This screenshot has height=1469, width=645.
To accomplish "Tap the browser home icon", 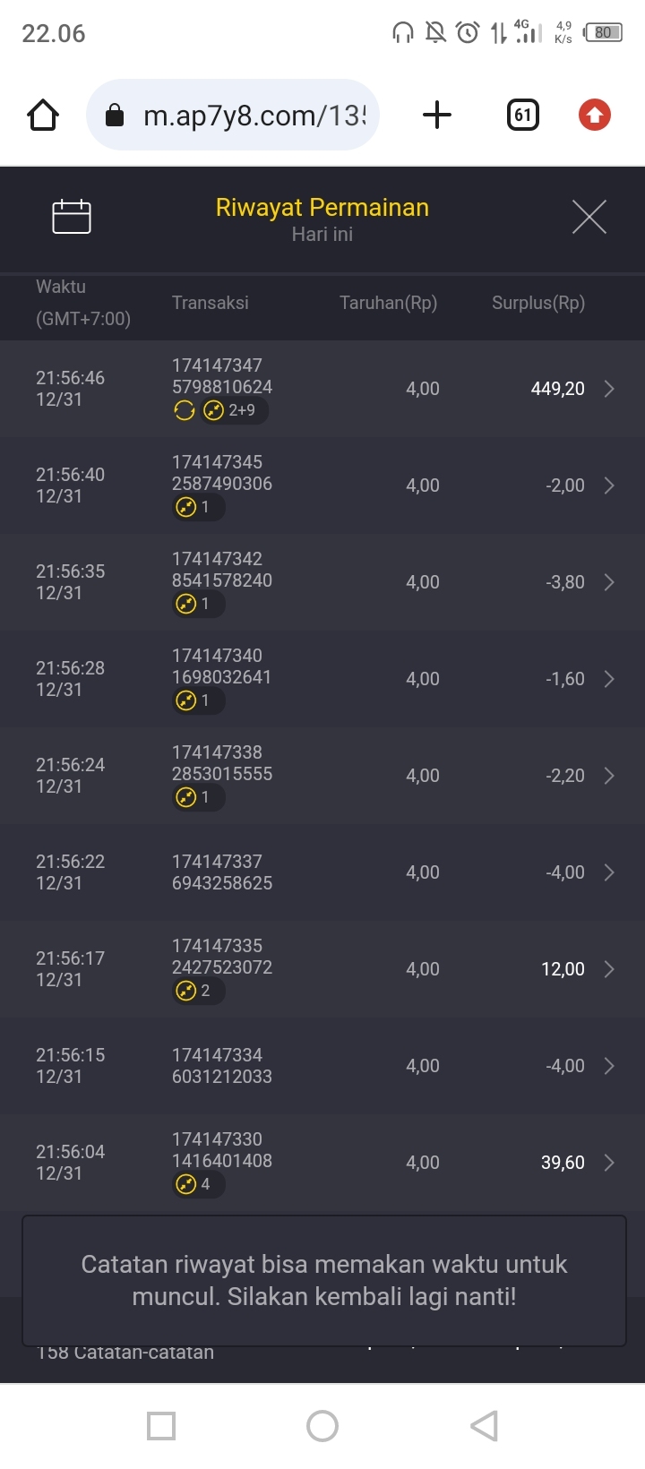I will click(43, 116).
